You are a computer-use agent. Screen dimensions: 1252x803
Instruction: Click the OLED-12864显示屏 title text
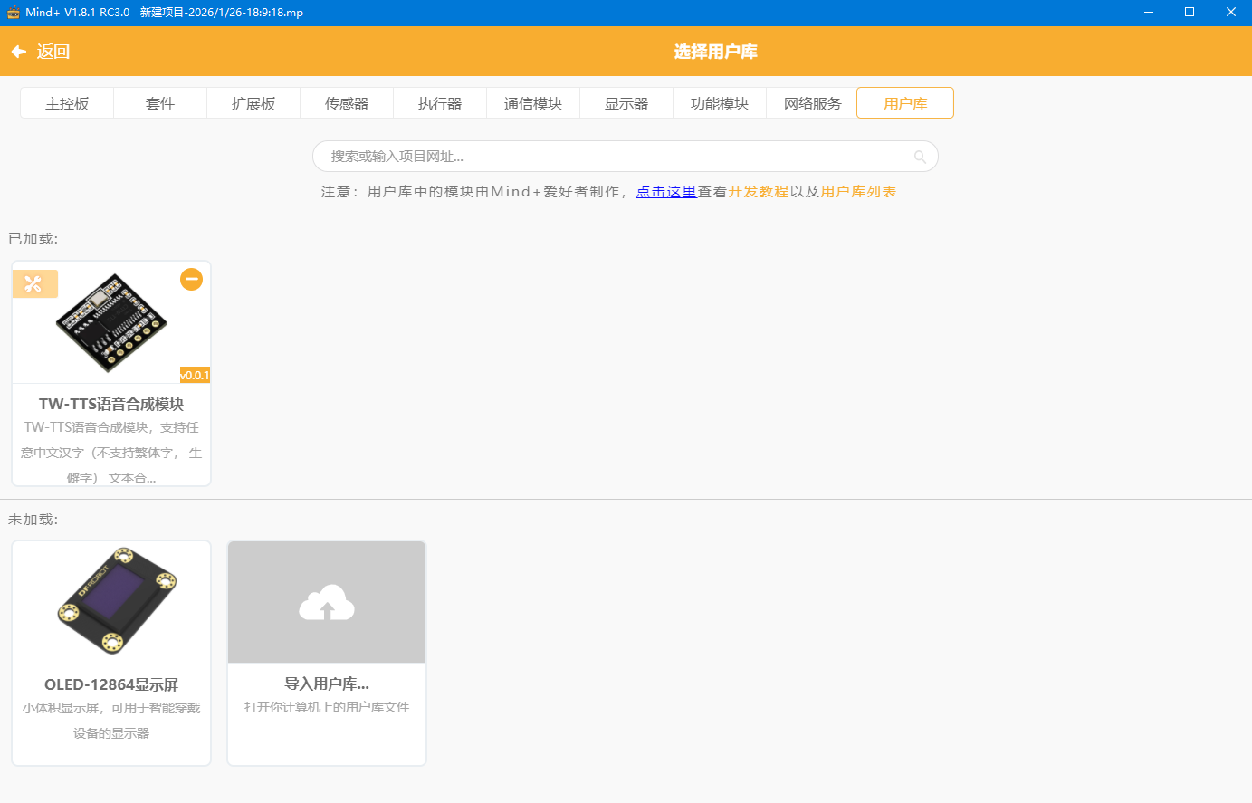point(111,684)
